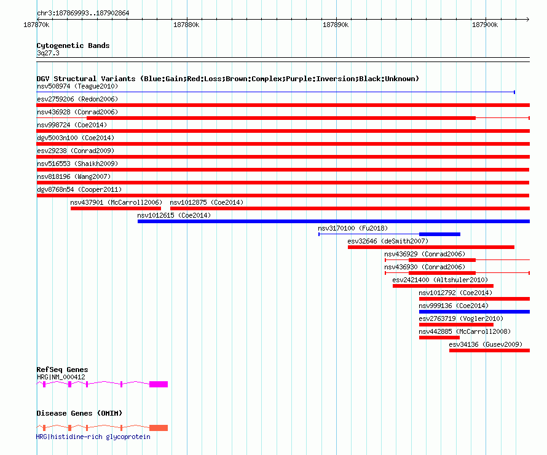Image resolution: width=547 pixels, height=455 pixels.
Task: Click the nsv437901 (McCarroll2006) label
Action: [116, 202]
